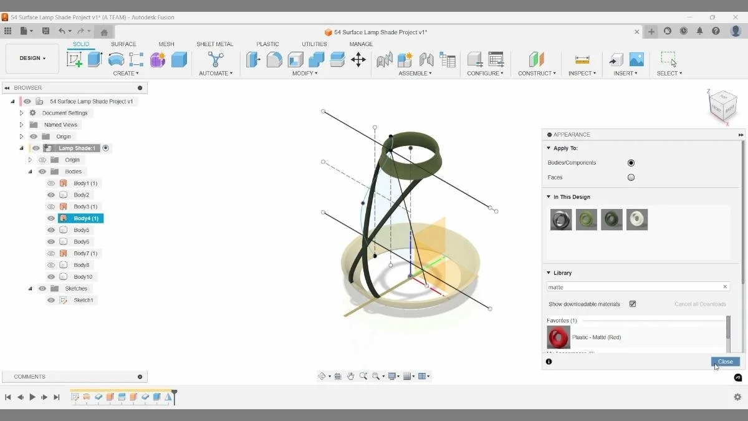The image size is (748, 421).
Task: Select the Faces radio button in Appearance
Action: (631, 177)
